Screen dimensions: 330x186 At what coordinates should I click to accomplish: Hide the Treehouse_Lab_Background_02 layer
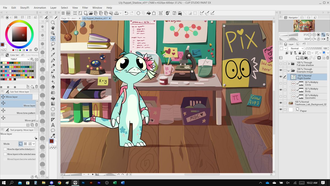(x=281, y=103)
